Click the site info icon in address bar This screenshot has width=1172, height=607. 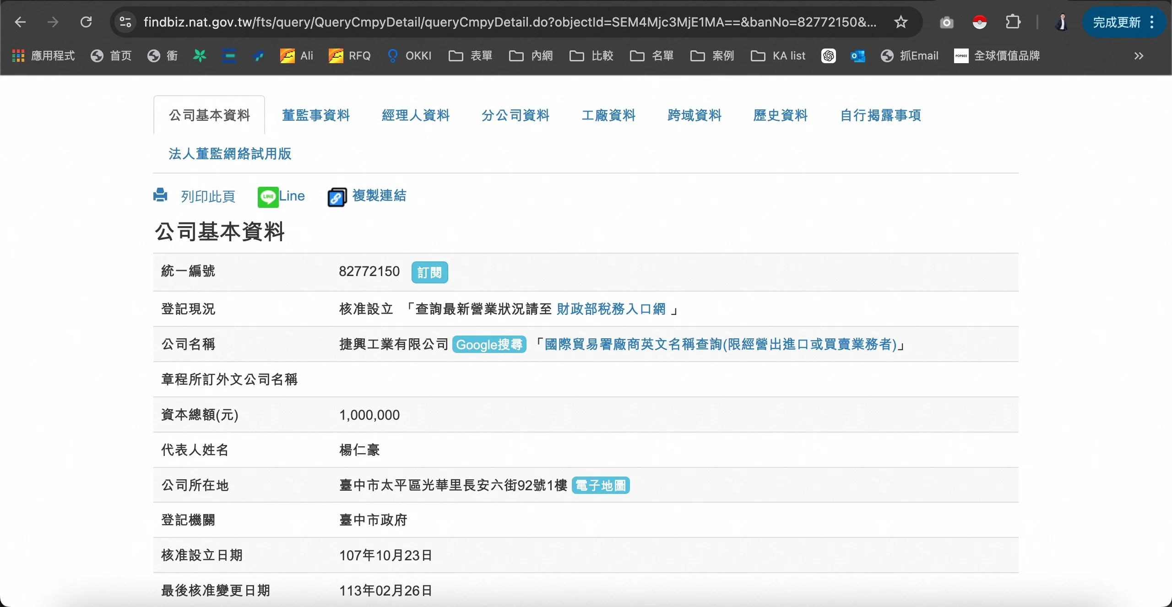pyautogui.click(x=125, y=22)
